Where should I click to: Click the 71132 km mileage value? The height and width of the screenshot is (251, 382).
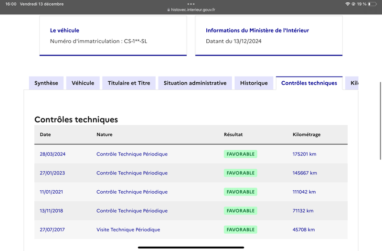(x=303, y=211)
